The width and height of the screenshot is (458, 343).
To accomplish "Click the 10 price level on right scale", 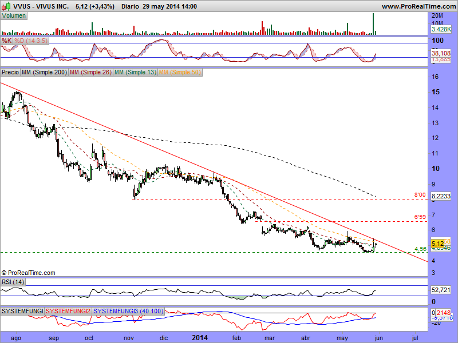I will coord(436,169).
